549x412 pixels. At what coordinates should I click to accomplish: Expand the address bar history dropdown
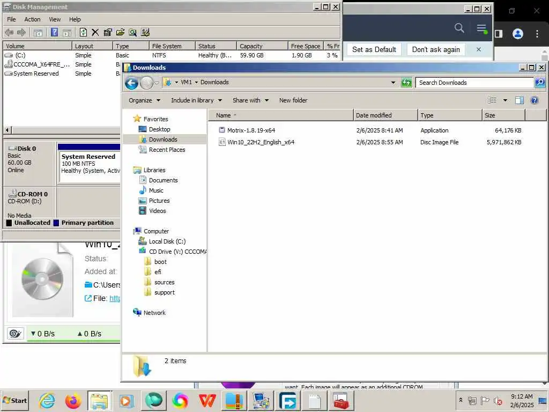(x=393, y=83)
